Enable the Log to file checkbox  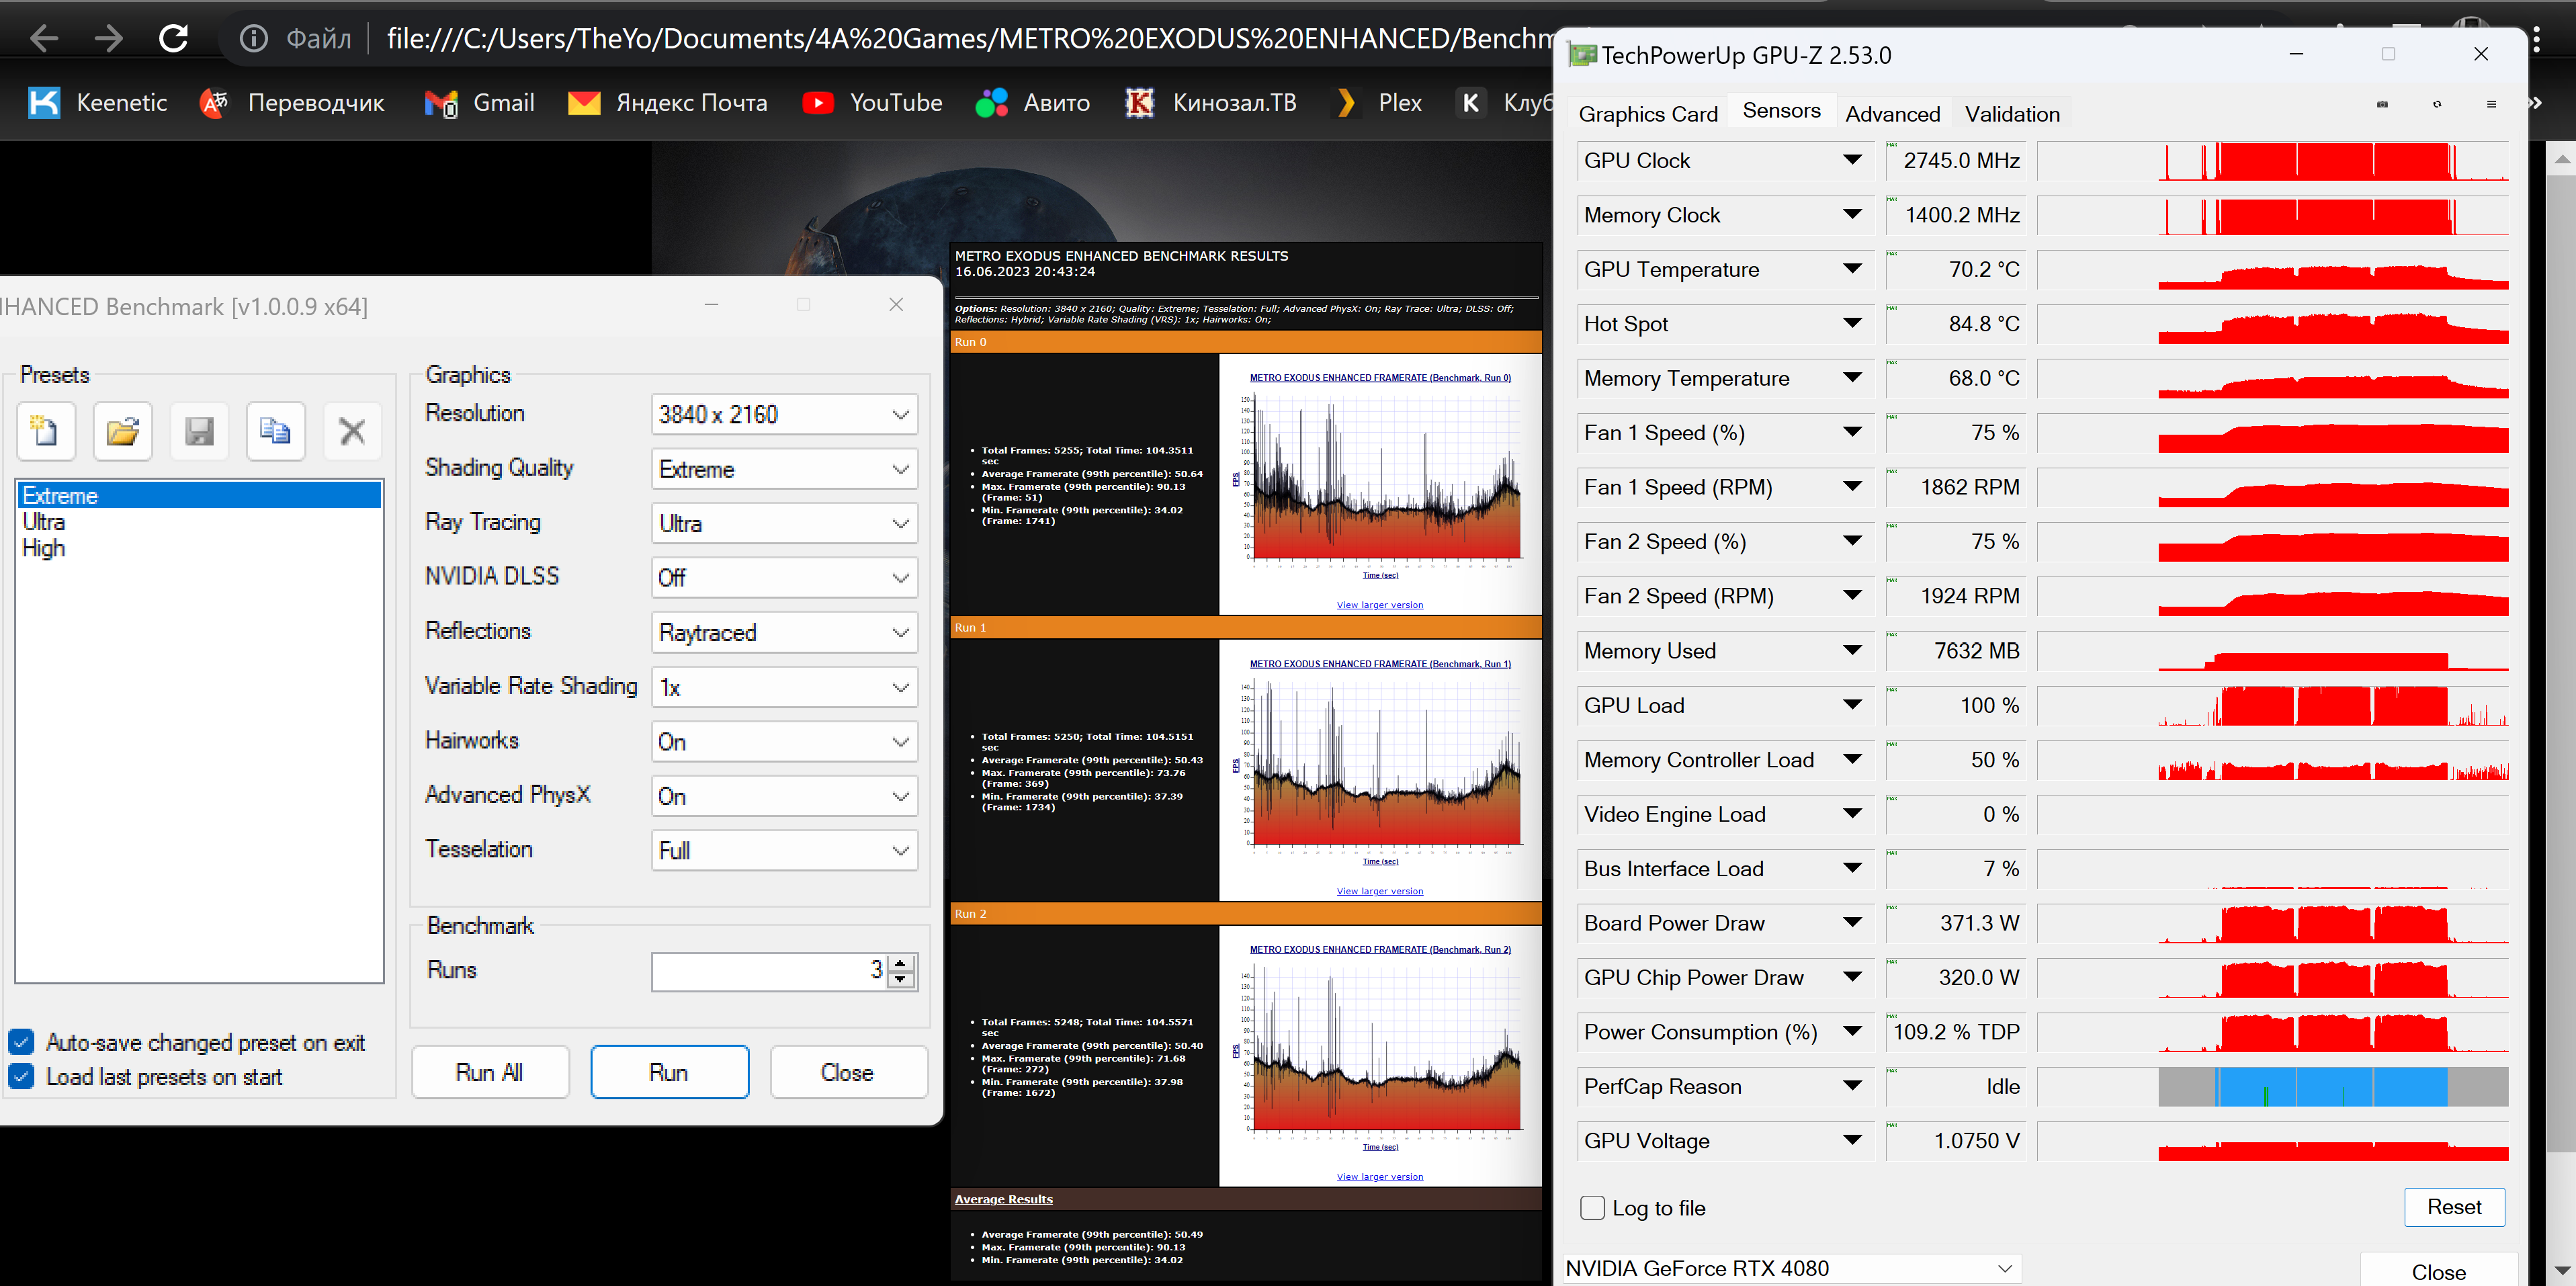1592,1207
